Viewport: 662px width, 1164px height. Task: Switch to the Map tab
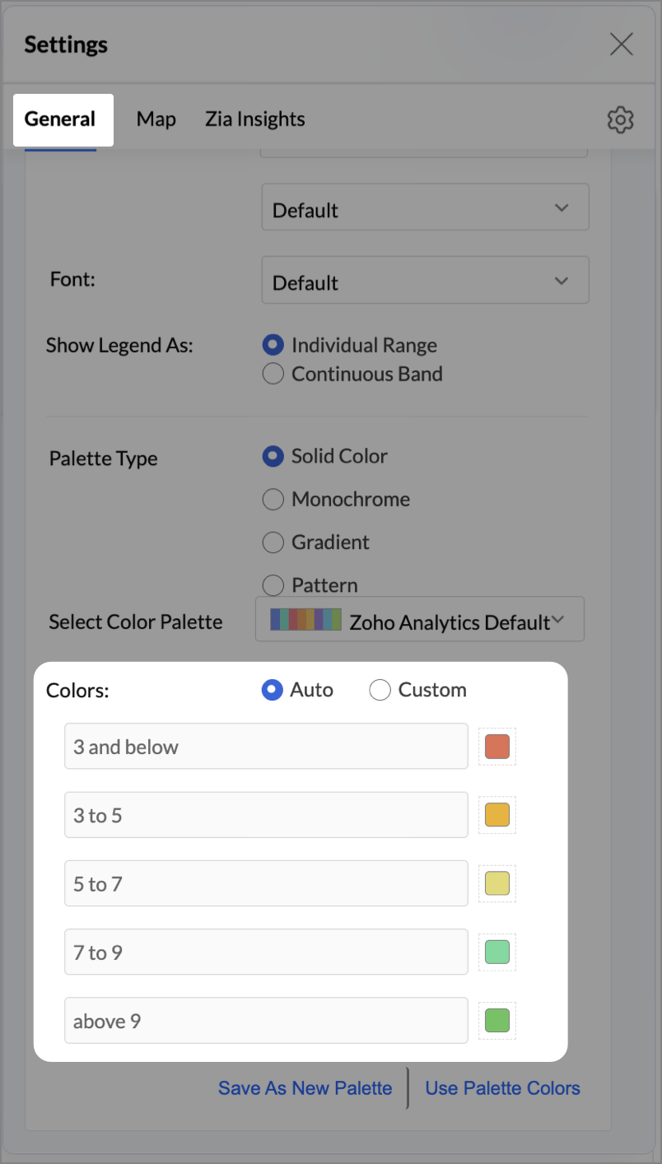click(x=156, y=119)
